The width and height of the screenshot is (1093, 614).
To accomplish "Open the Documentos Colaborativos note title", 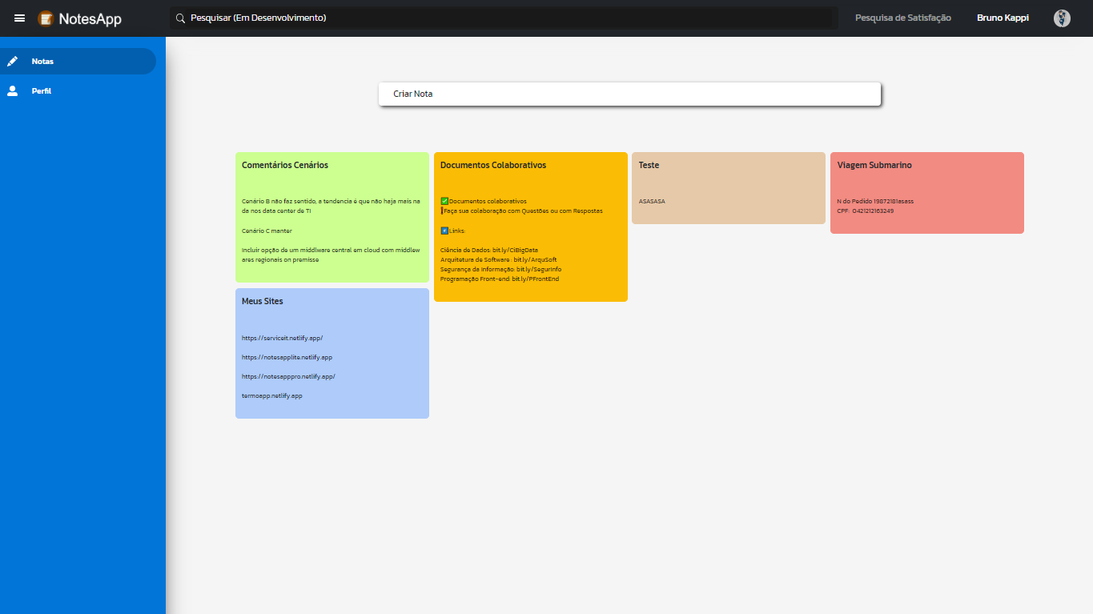I will 493,165.
